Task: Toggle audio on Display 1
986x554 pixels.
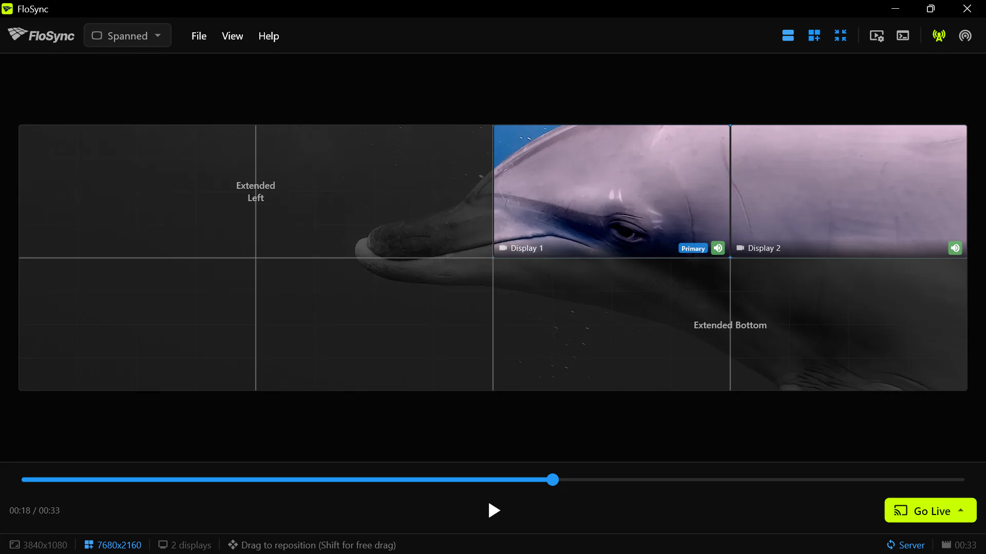Action: pyautogui.click(x=718, y=248)
